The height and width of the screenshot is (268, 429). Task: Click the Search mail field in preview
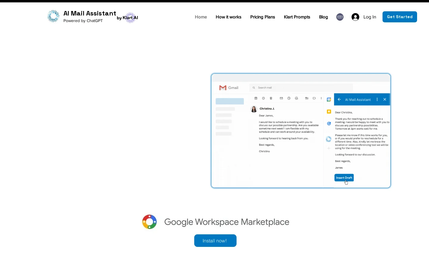[x=301, y=88]
